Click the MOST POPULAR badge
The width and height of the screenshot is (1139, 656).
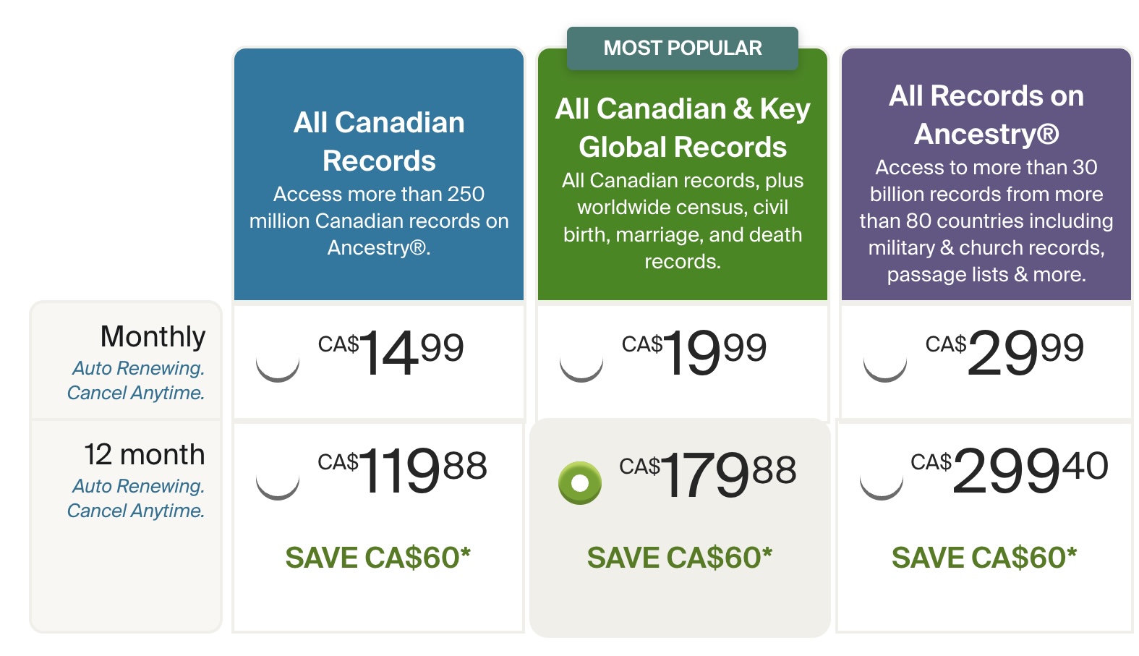coord(683,48)
